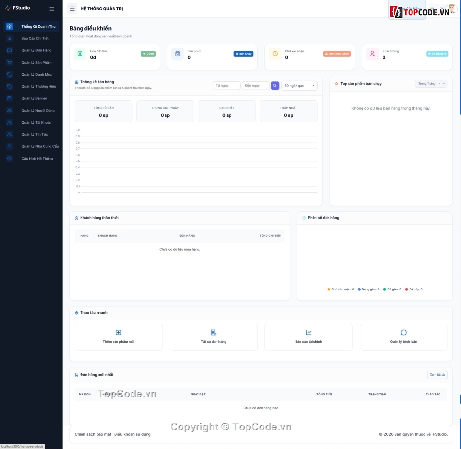Screen dimensions: 461x449
Task: Click the Trung bình/ngày stat card
Action: coord(165,112)
